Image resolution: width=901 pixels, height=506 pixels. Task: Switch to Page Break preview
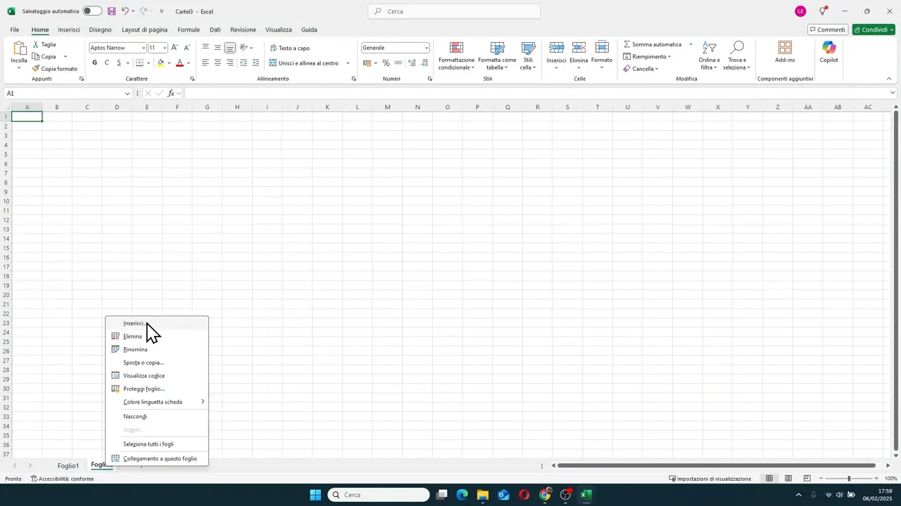click(807, 479)
